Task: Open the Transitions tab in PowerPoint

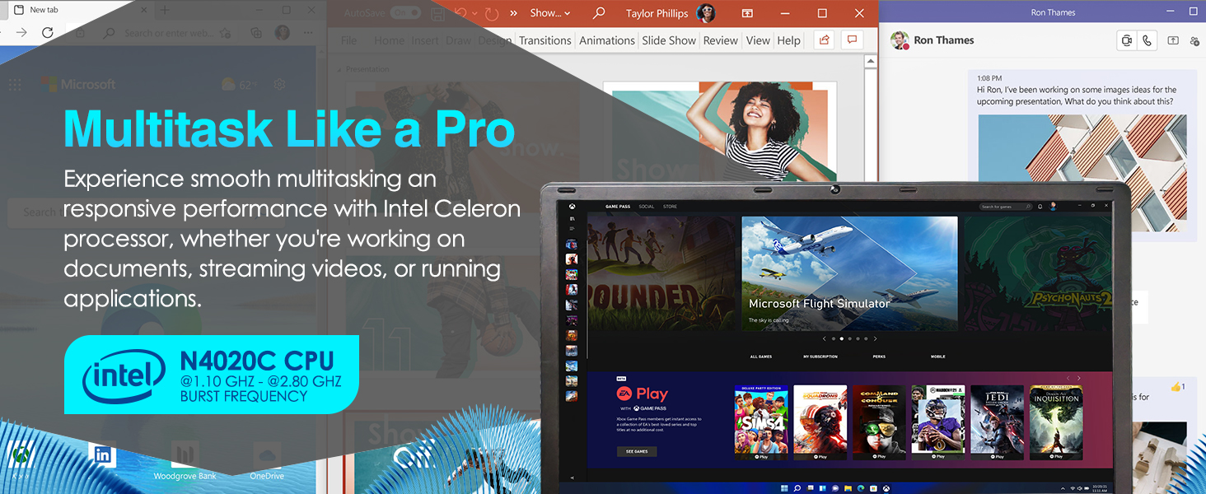Action: (x=545, y=40)
